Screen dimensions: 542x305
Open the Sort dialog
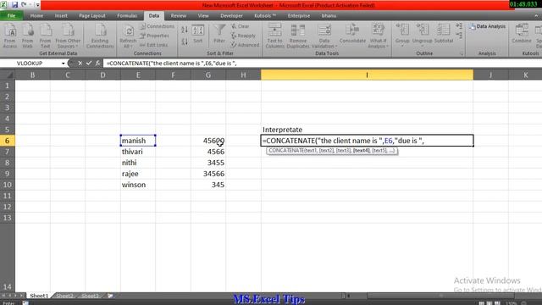pos(197,34)
